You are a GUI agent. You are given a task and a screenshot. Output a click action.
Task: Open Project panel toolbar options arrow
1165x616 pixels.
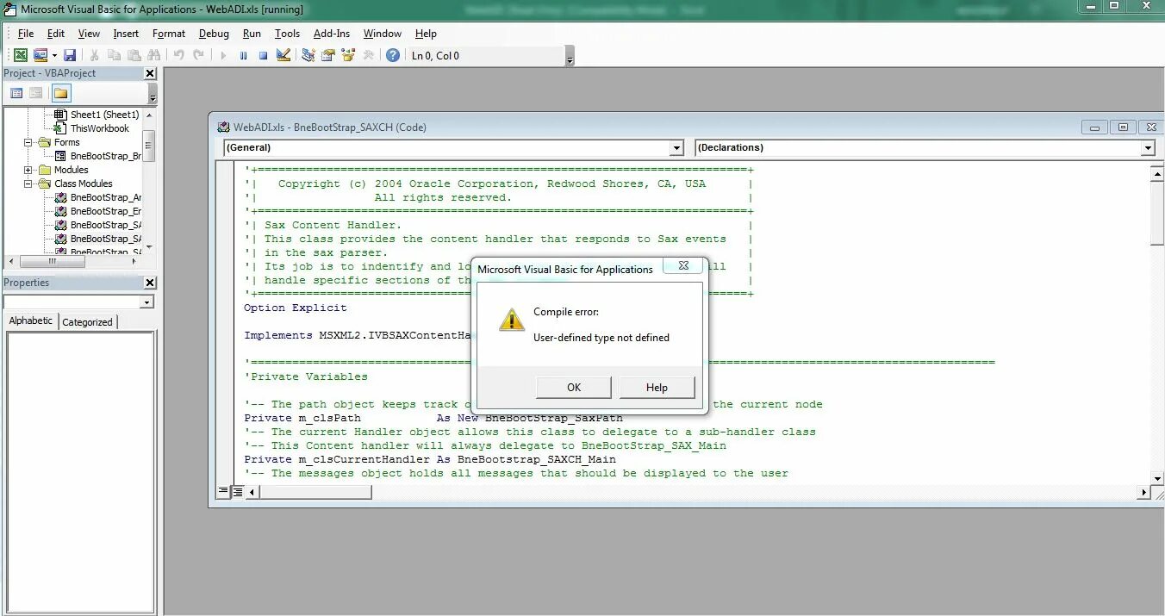click(153, 93)
